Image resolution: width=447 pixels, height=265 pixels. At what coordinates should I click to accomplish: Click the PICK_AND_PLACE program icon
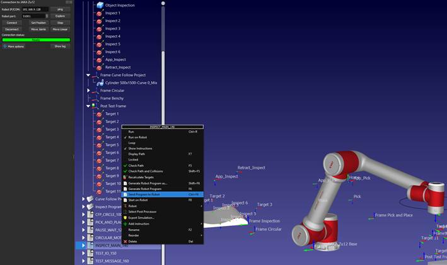point(90,222)
